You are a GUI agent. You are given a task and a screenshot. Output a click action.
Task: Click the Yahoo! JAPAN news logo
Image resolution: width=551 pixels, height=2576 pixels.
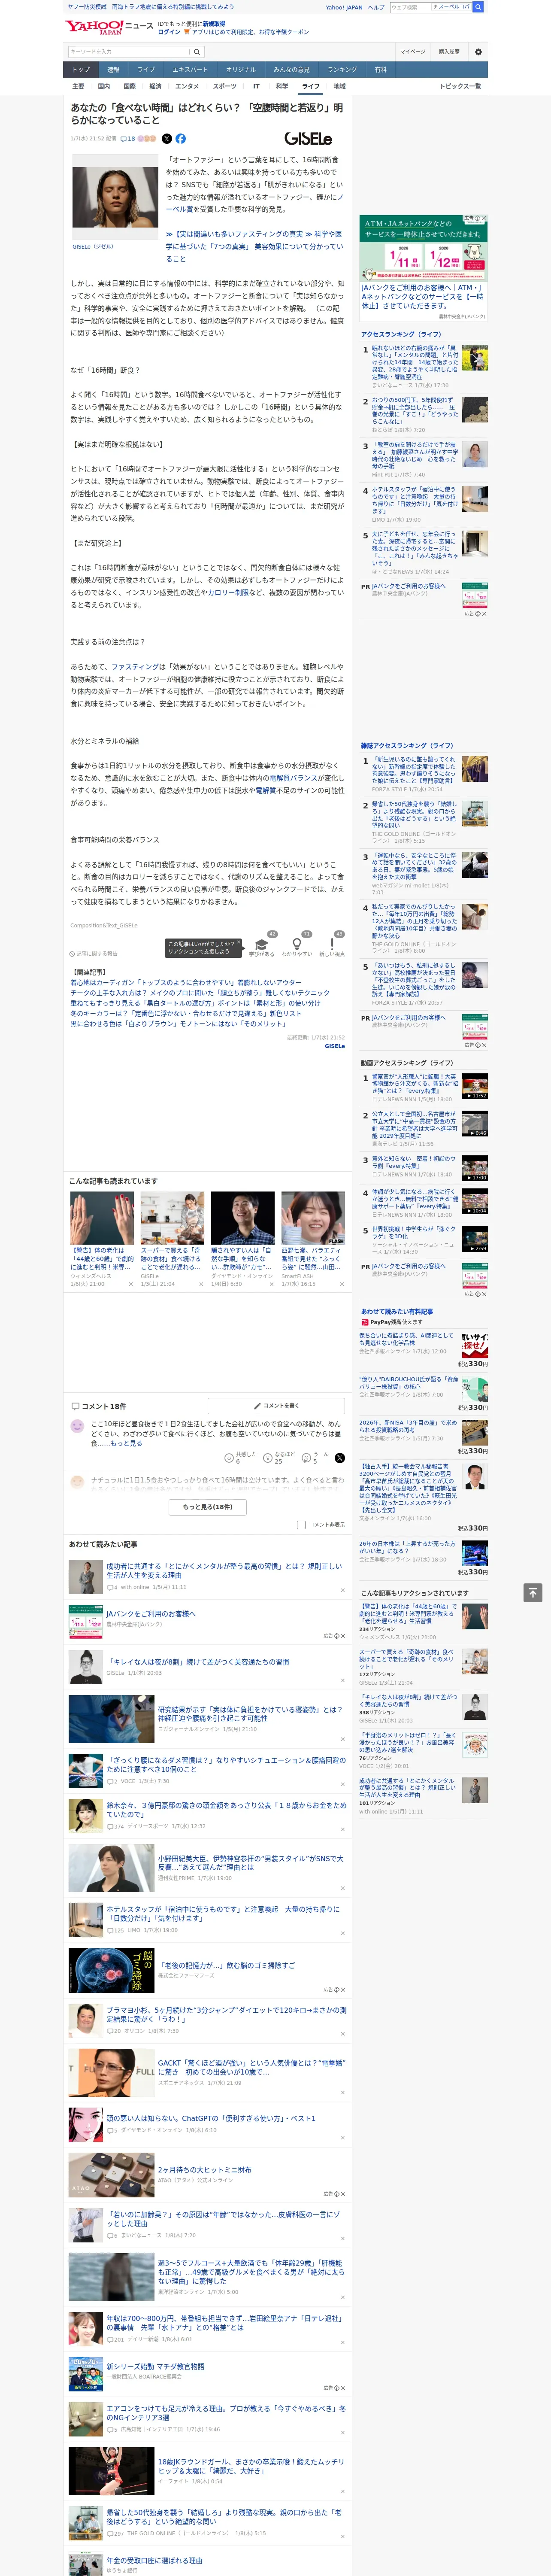pyautogui.click(x=110, y=27)
